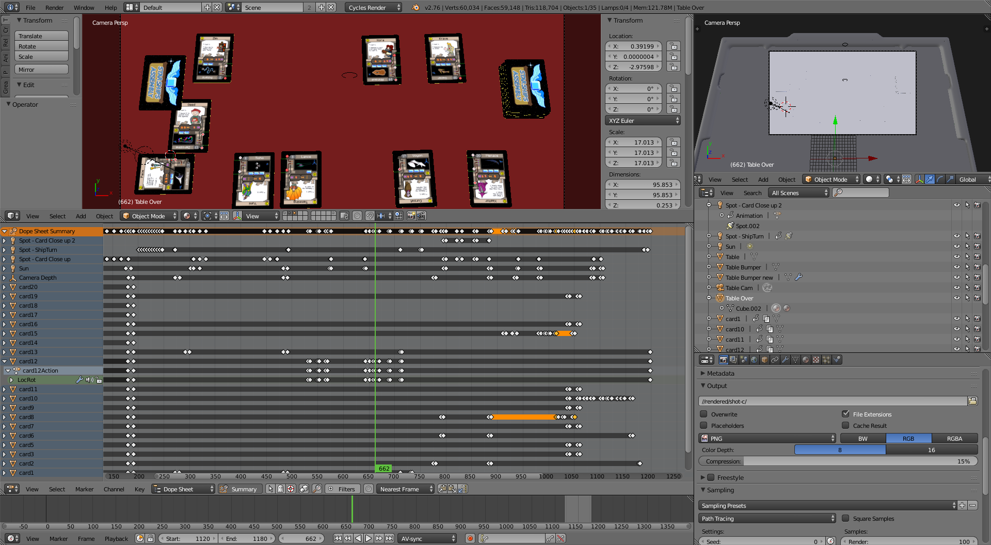991x545 pixels.
Task: Open the Texture properties checker tab
Action: point(816,360)
